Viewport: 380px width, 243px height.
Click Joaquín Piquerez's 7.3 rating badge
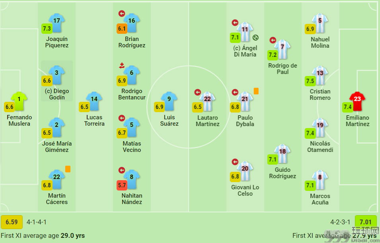(47, 29)
